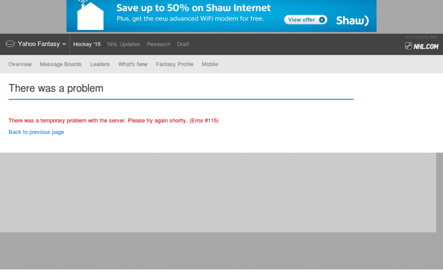Select the Mobile tab

[x=210, y=64]
